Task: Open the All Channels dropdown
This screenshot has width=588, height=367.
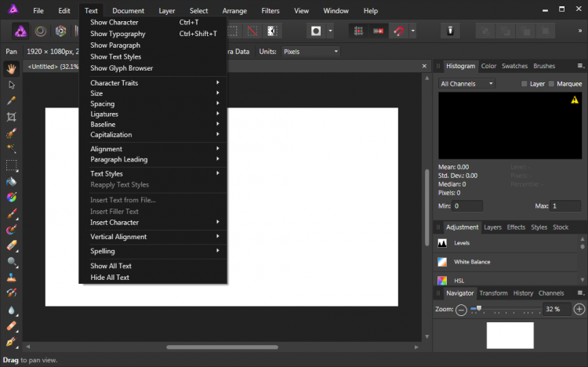Action: [467, 83]
